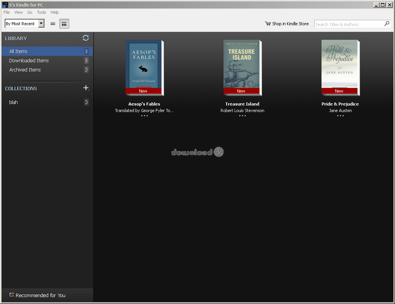The height and width of the screenshot is (304, 395).
Task: Select All Items in the library
Action: tap(47, 51)
